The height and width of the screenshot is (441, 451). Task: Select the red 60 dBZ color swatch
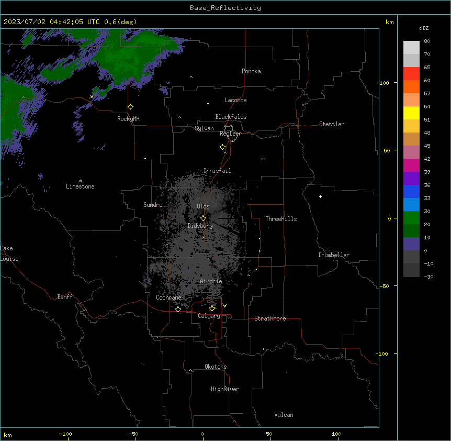[x=411, y=74]
